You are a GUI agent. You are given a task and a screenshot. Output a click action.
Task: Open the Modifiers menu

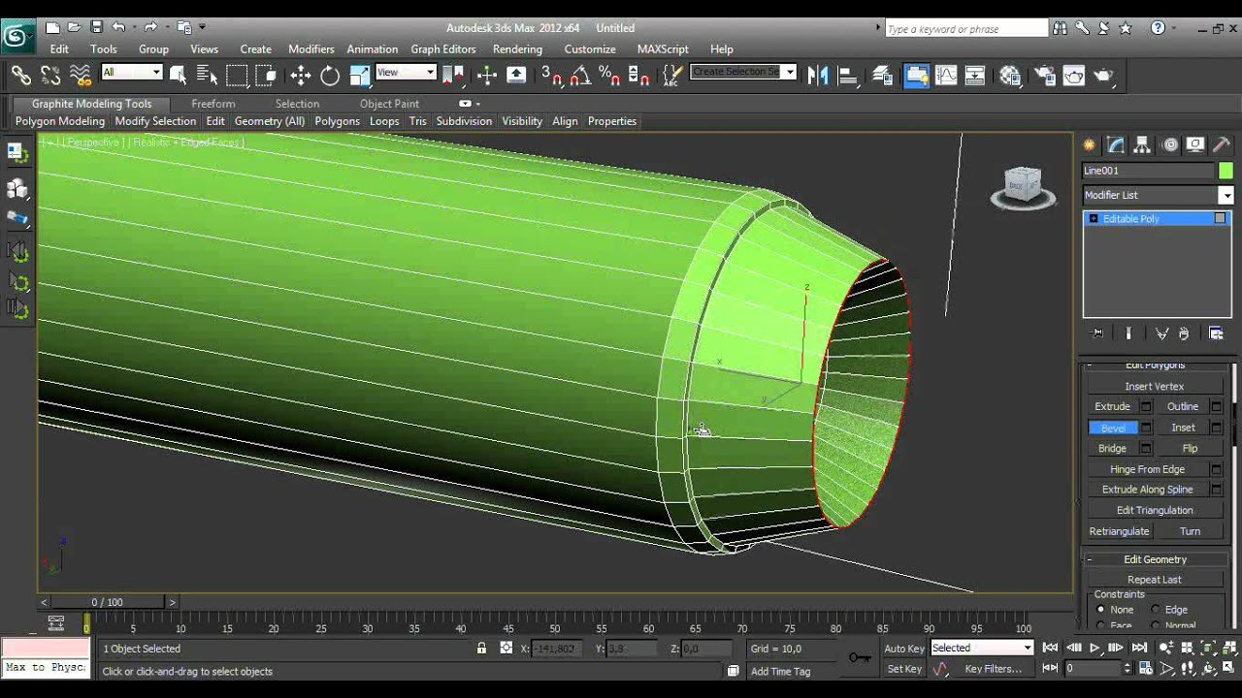click(310, 48)
